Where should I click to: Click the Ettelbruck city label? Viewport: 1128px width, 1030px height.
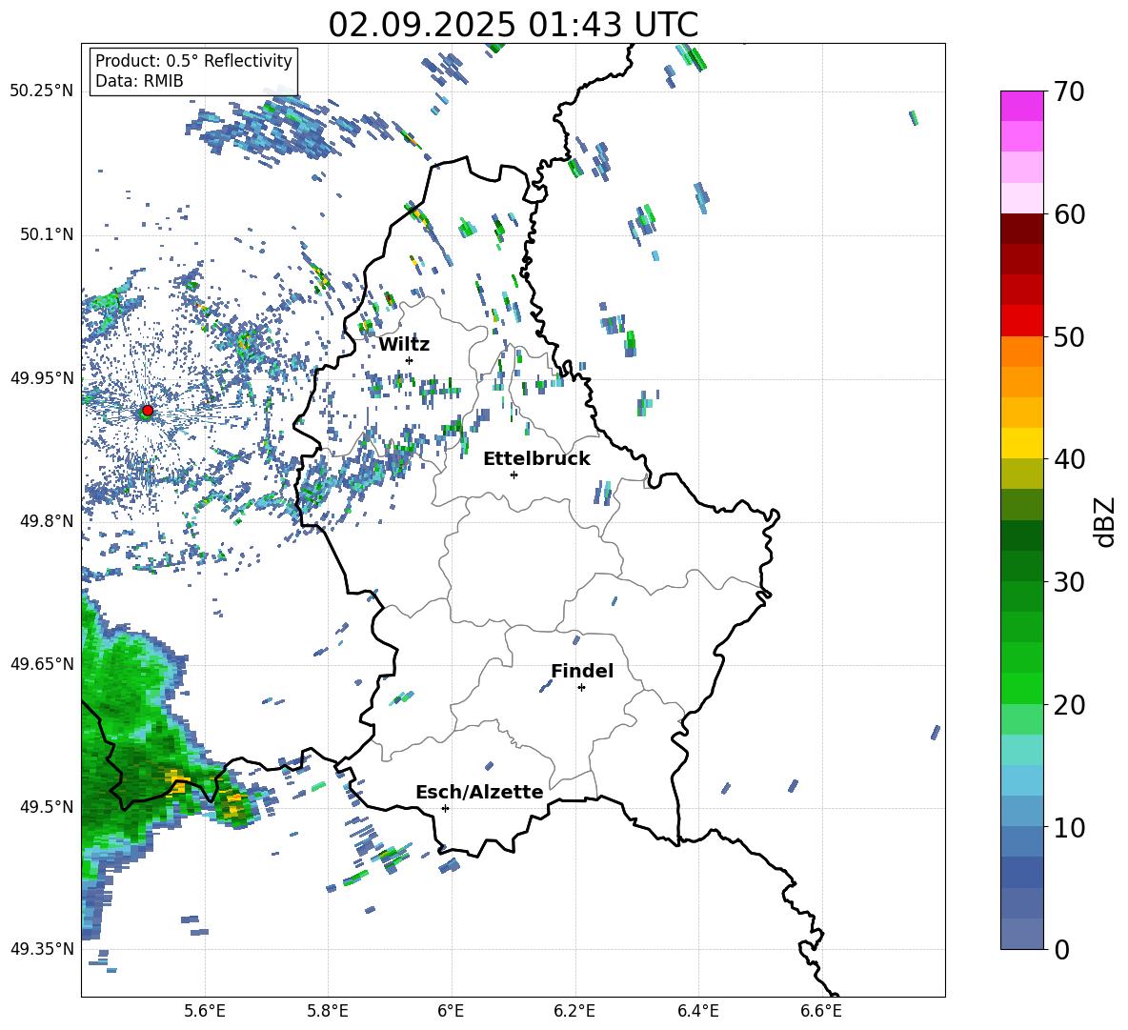click(536, 459)
